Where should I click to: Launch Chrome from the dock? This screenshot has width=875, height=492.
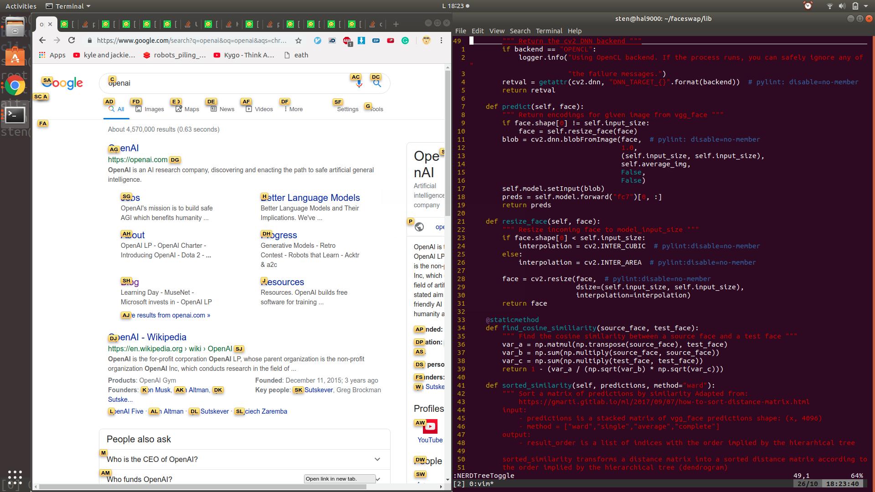(x=15, y=86)
